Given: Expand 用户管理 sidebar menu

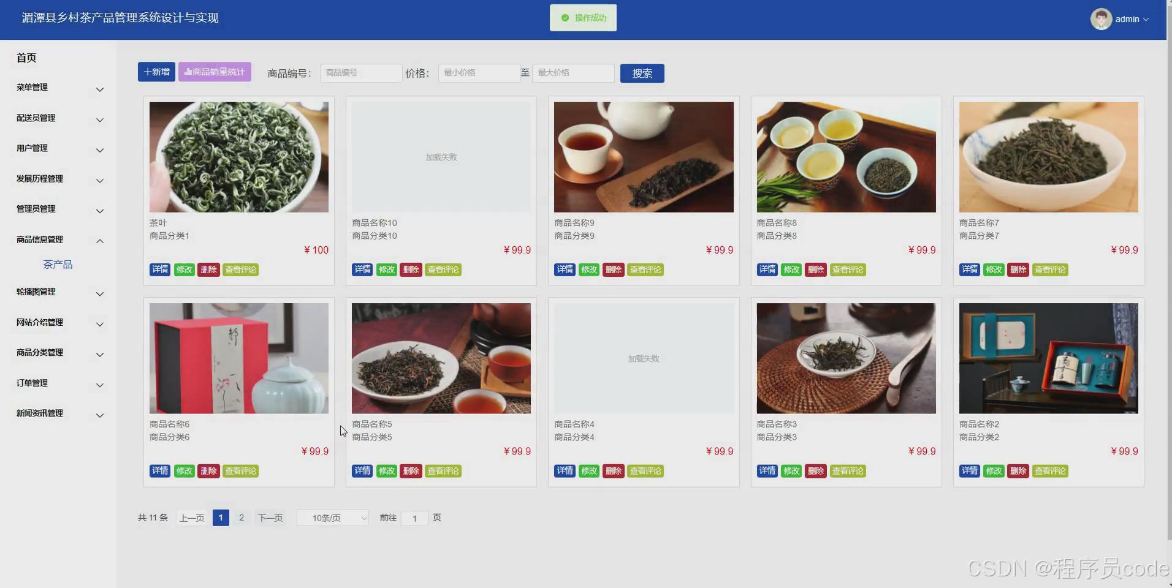Looking at the screenshot, I should (58, 148).
